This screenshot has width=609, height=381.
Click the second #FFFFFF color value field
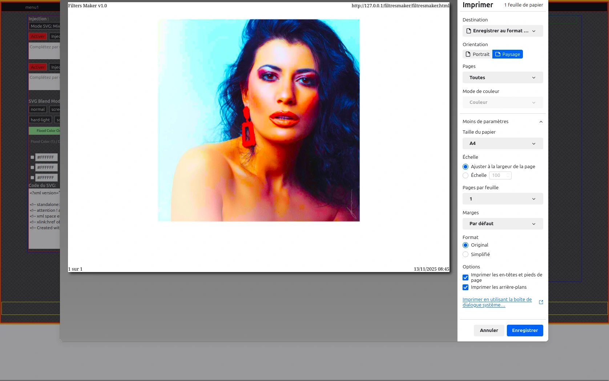47,167
